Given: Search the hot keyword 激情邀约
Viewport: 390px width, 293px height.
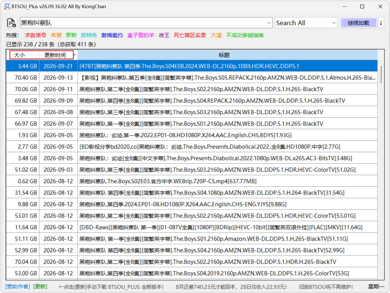Looking at the screenshot, I should [x=112, y=35].
